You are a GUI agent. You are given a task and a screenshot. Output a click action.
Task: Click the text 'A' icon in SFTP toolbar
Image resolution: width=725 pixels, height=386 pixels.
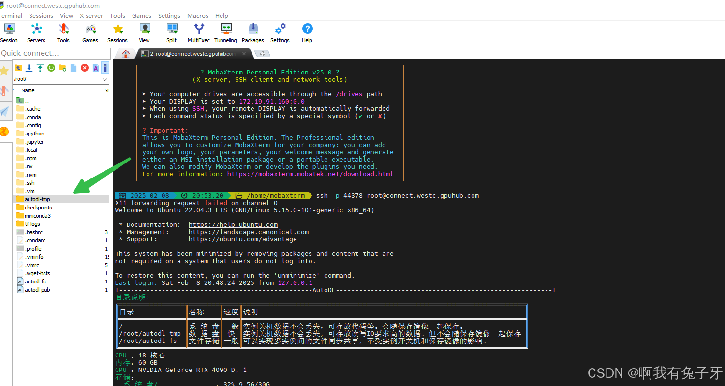pos(96,68)
